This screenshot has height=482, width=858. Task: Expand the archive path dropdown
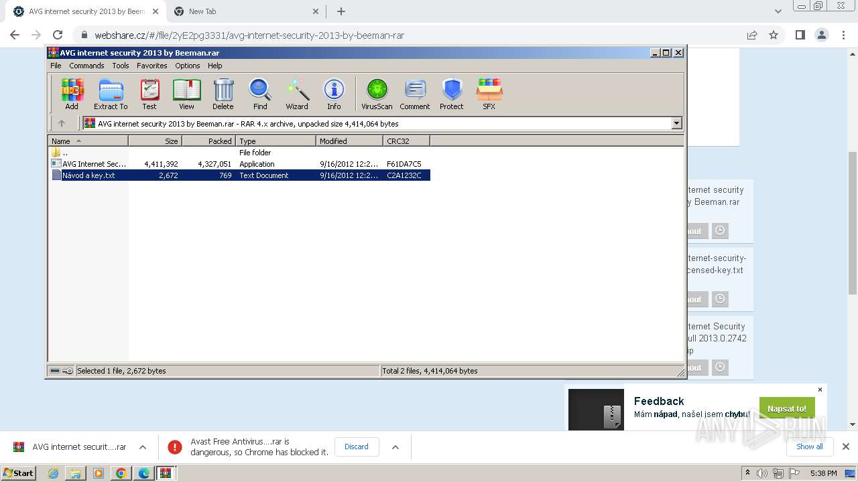676,123
